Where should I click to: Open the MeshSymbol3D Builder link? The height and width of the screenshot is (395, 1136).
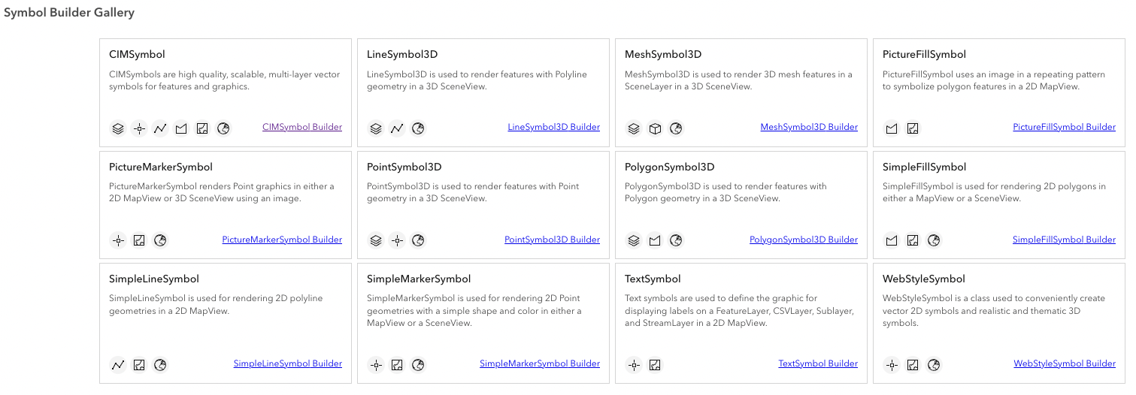tap(808, 127)
